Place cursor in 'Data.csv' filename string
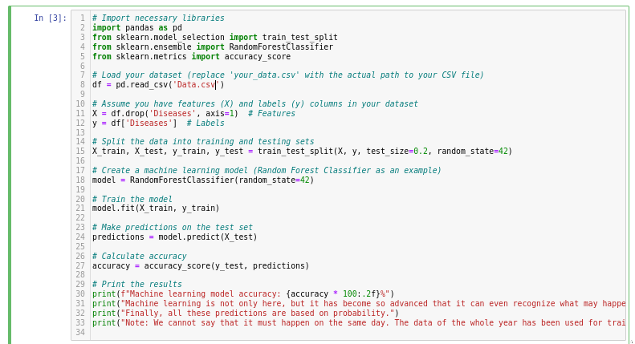The image size is (635, 344). [x=195, y=84]
